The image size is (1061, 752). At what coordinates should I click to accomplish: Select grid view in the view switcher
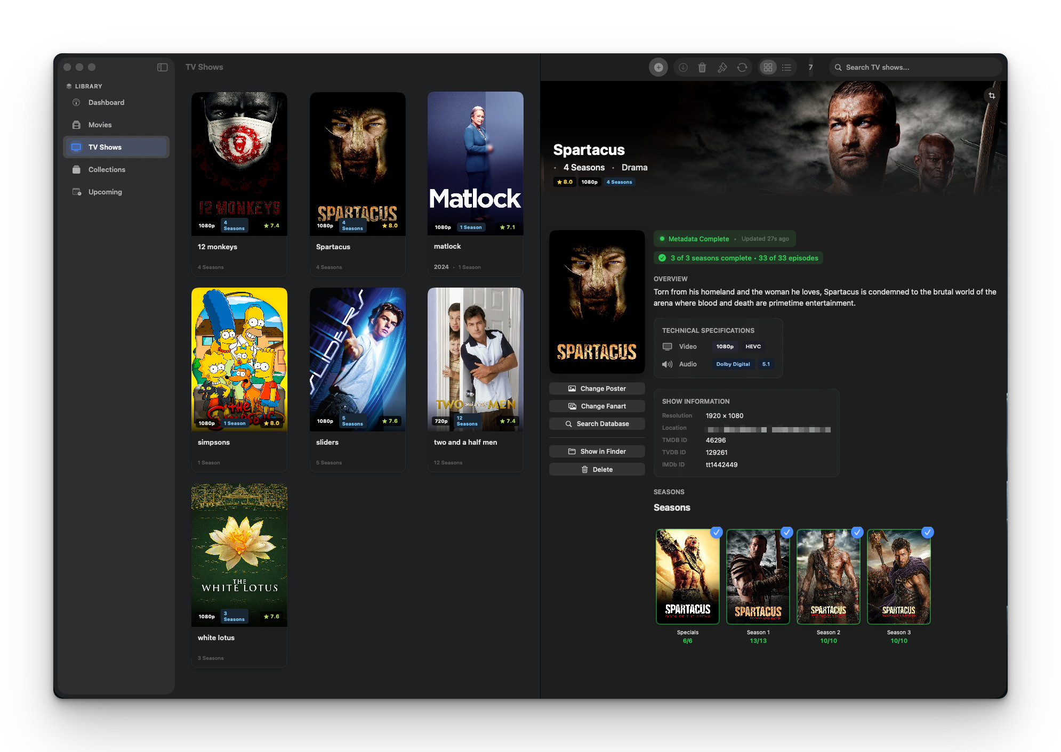(x=768, y=67)
